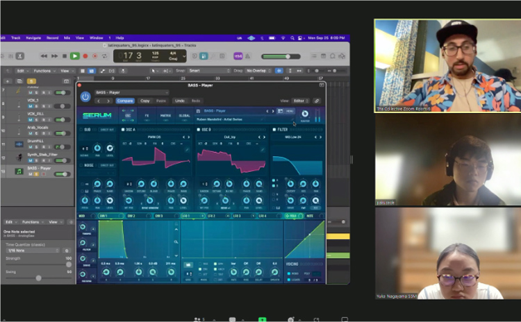Click the Serum MENU button
The image size is (521, 322).
pos(290,111)
